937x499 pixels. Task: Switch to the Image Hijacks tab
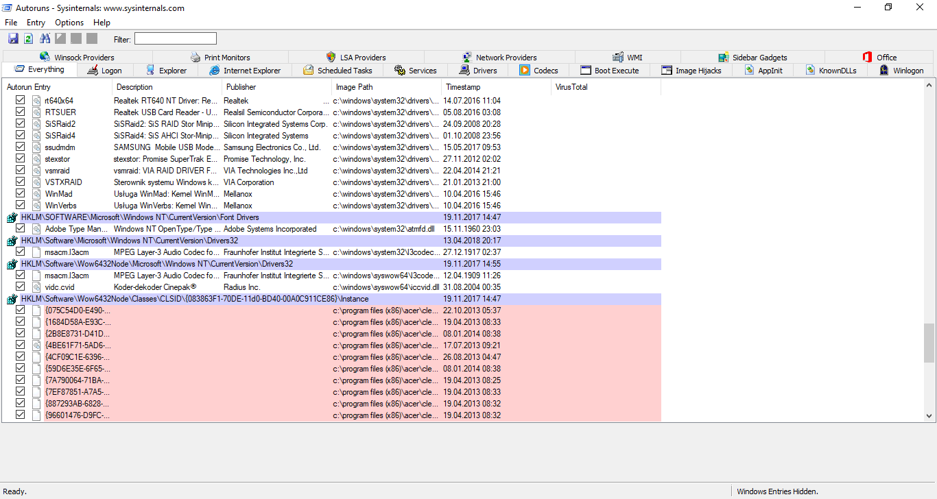pos(691,70)
